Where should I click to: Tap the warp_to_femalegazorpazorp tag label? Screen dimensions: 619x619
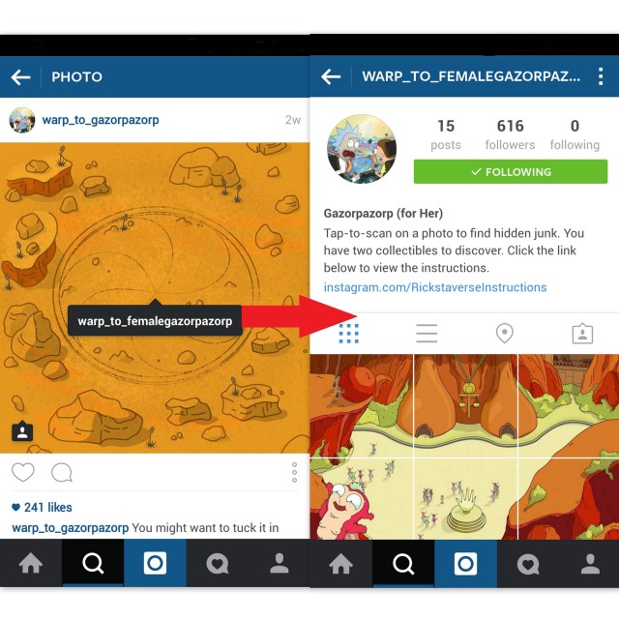tap(155, 320)
